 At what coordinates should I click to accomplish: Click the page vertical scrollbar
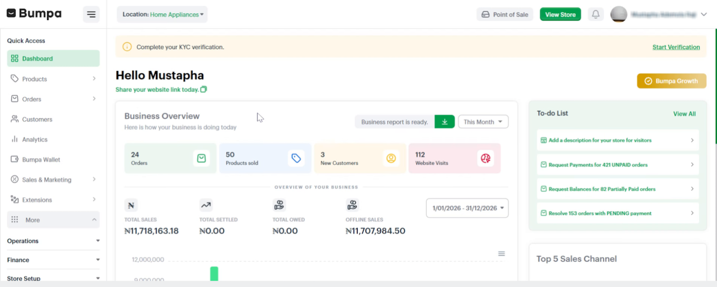point(715,86)
